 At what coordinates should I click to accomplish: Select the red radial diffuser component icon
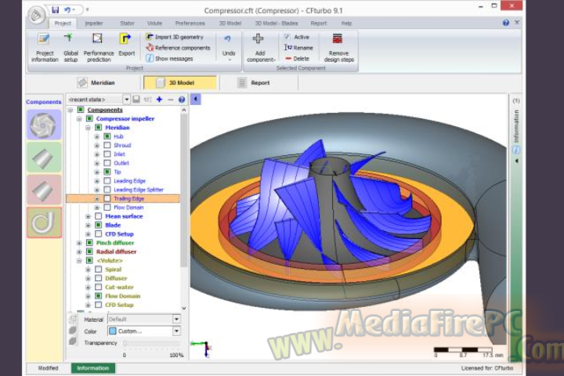(44, 190)
